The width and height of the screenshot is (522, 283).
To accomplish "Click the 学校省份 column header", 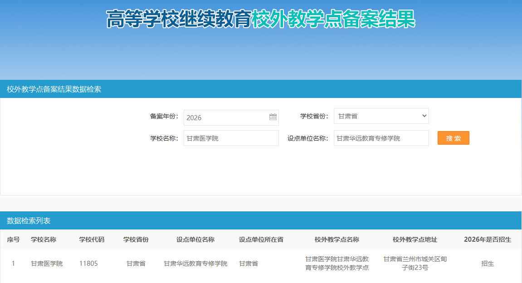I will tap(136, 239).
